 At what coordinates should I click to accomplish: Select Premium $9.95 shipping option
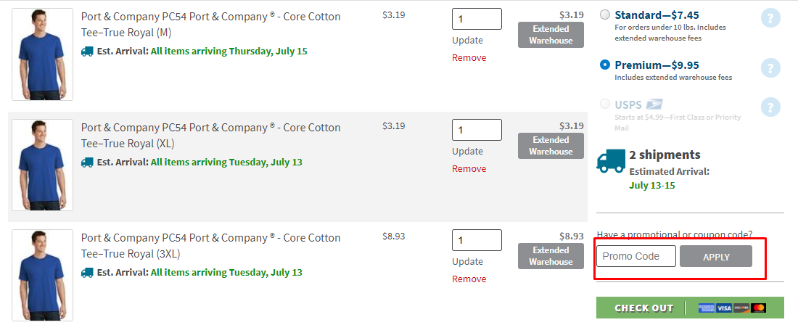click(605, 65)
